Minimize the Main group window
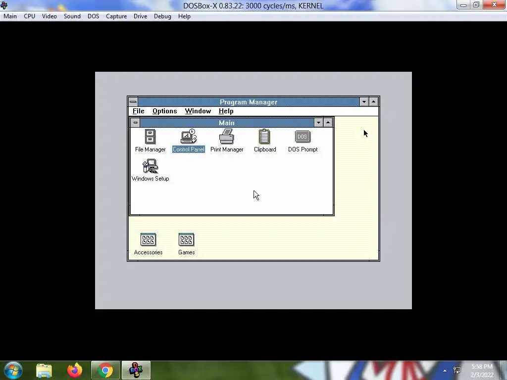This screenshot has height=380, width=507. click(x=318, y=123)
